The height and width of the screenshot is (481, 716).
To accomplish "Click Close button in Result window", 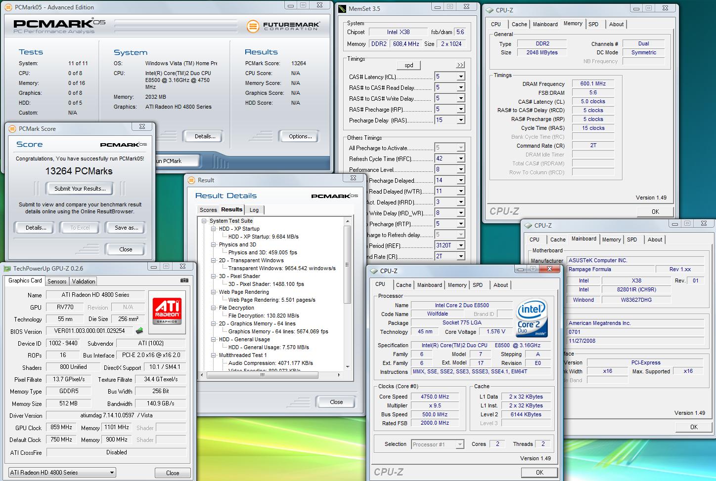I will coord(336,402).
